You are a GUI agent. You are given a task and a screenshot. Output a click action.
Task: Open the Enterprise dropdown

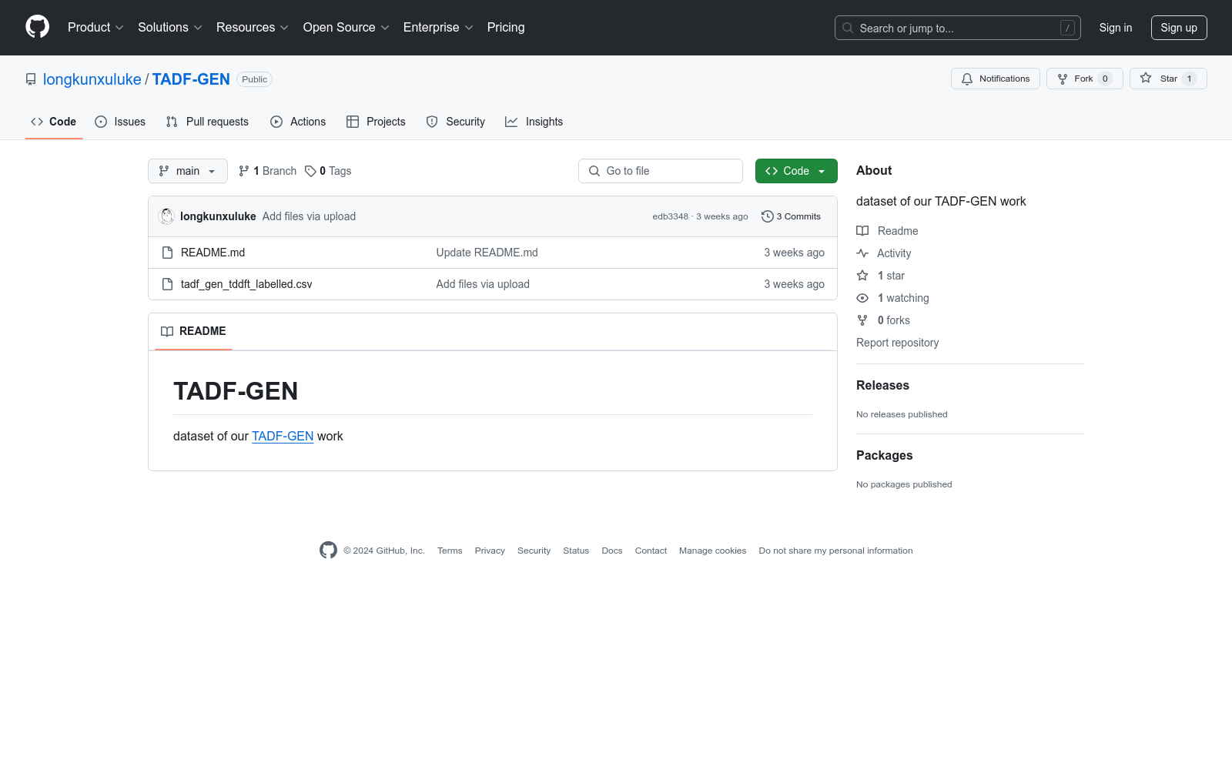click(437, 27)
